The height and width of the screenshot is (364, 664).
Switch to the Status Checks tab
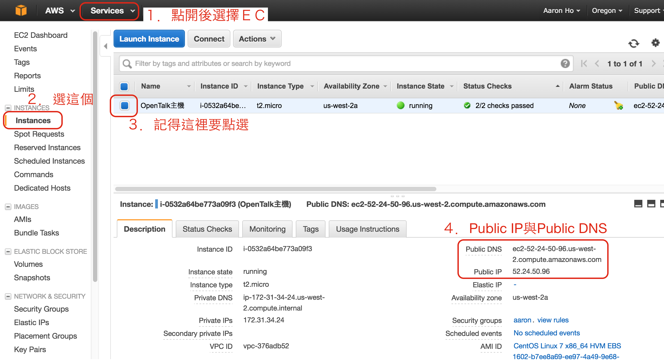tap(207, 229)
